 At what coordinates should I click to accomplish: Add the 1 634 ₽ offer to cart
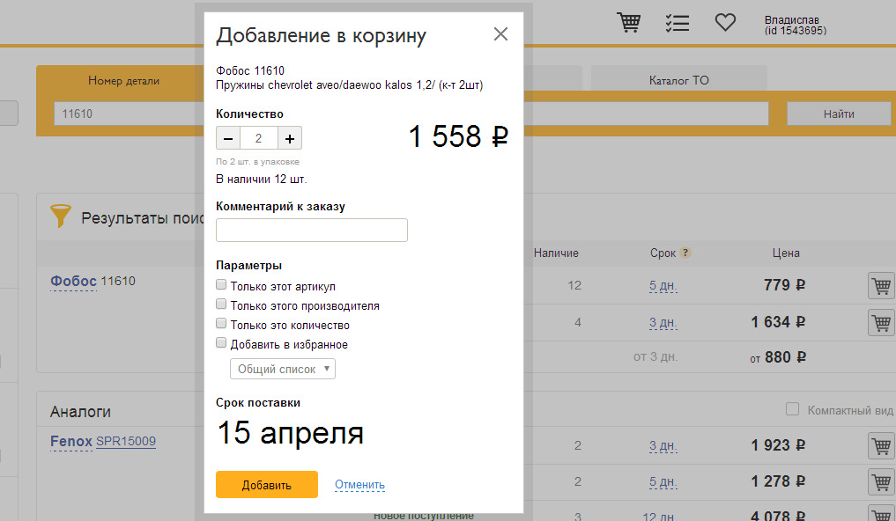click(881, 323)
